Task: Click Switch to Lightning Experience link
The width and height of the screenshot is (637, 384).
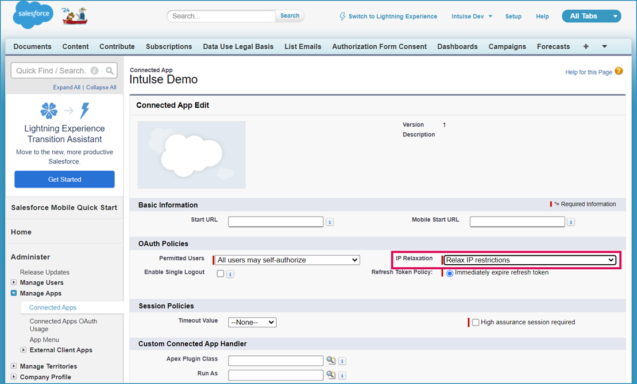Action: tap(393, 16)
